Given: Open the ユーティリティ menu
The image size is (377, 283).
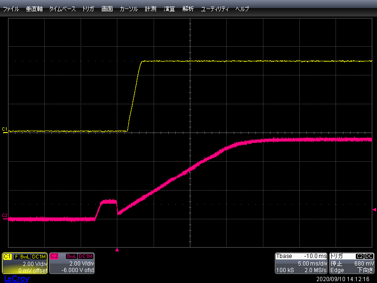Looking at the screenshot, I should pyautogui.click(x=215, y=9).
